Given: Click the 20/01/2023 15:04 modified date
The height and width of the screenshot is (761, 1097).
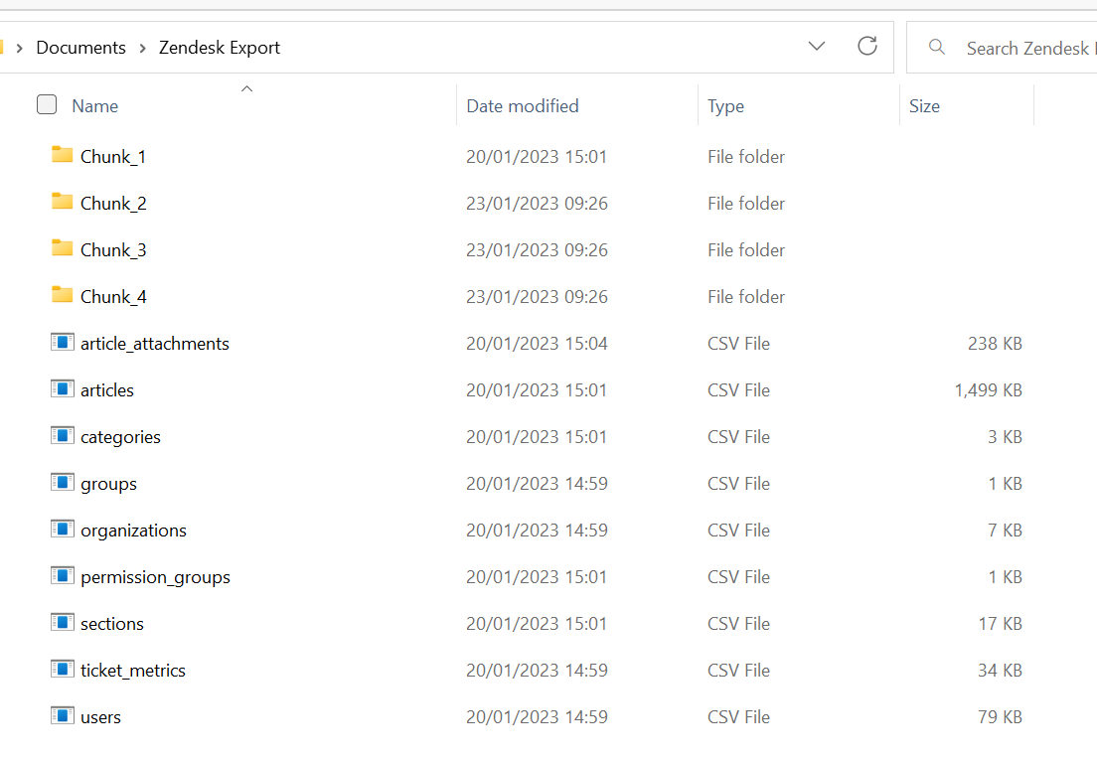Looking at the screenshot, I should 537,344.
